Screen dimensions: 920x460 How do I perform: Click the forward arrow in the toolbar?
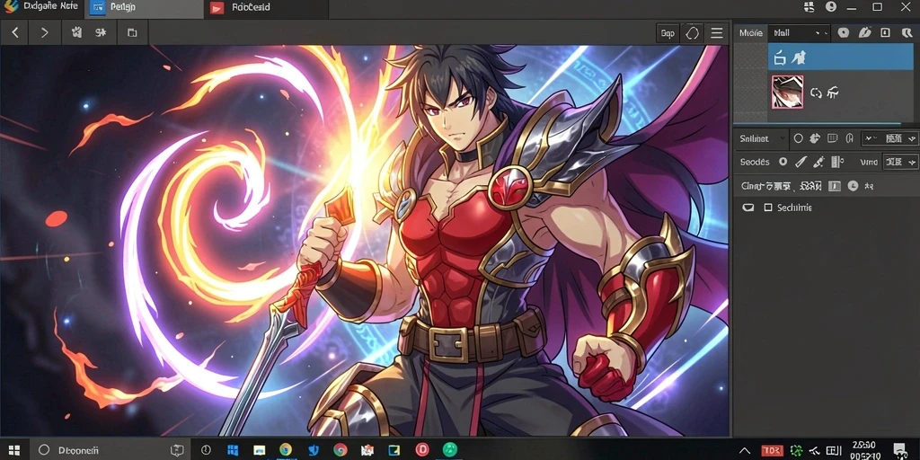(45, 33)
